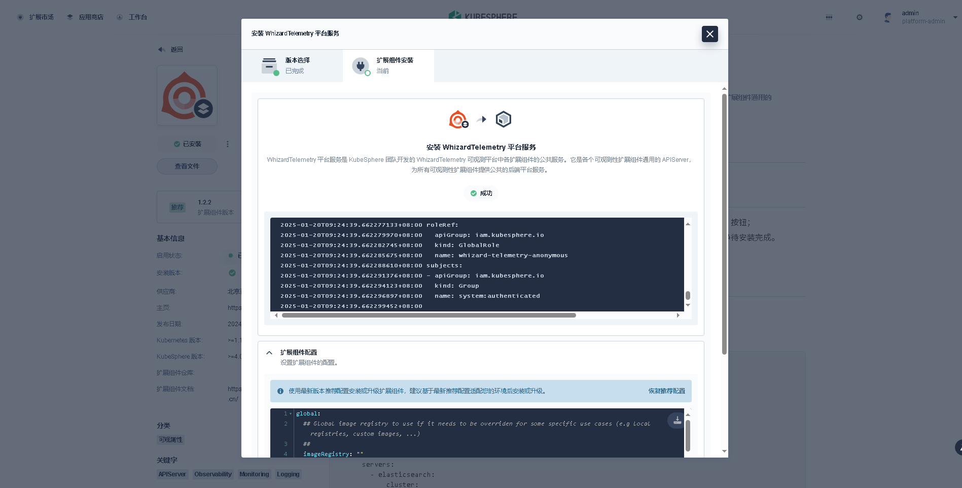Collapse the extension config section chevron
Image resolution: width=962 pixels, height=488 pixels.
[269, 353]
